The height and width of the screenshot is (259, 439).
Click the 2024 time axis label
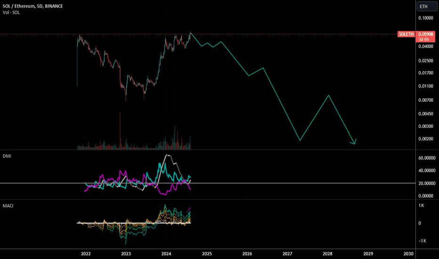(166, 254)
